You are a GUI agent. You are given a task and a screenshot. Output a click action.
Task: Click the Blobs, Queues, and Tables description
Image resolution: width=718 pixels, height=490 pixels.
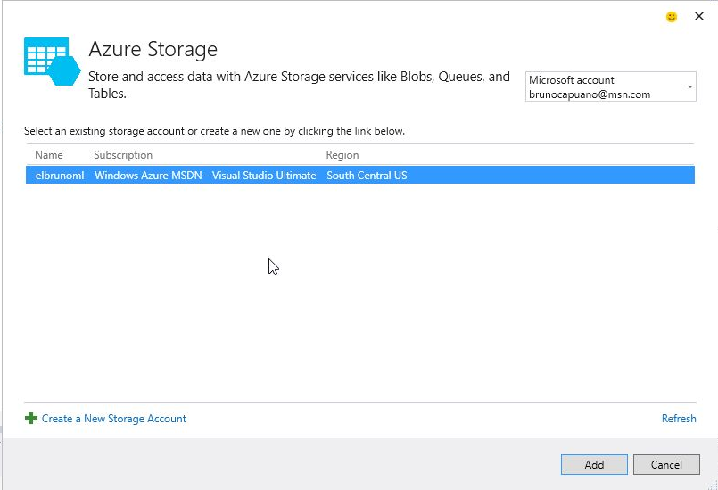pos(299,85)
